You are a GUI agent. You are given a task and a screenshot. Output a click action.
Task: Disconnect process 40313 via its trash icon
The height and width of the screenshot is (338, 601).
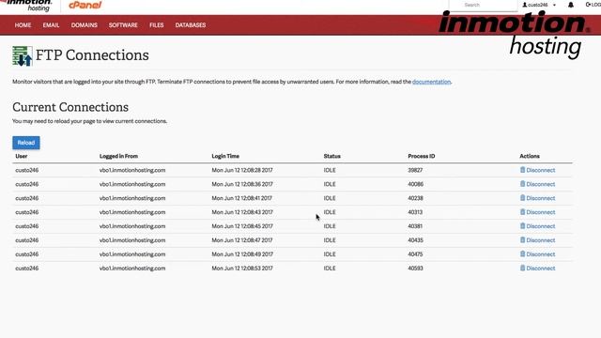522,212
